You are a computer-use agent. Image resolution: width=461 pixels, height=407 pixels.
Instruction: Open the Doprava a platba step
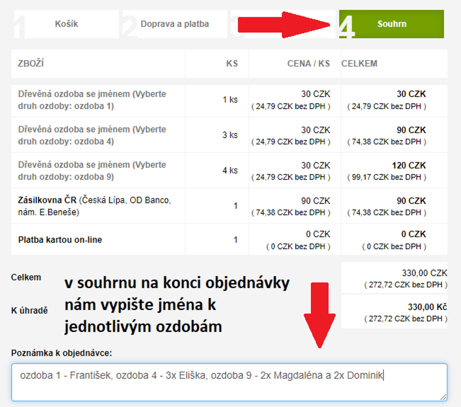[174, 24]
